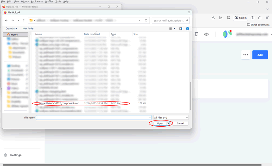Click the Open button

pyautogui.click(x=160, y=123)
